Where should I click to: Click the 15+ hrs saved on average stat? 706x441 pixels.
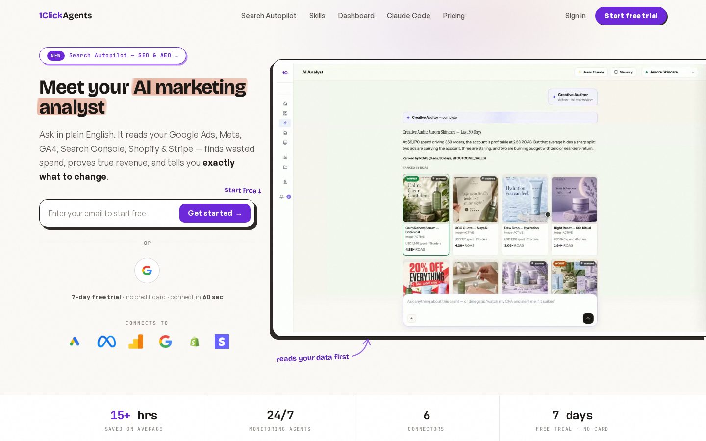pos(134,420)
